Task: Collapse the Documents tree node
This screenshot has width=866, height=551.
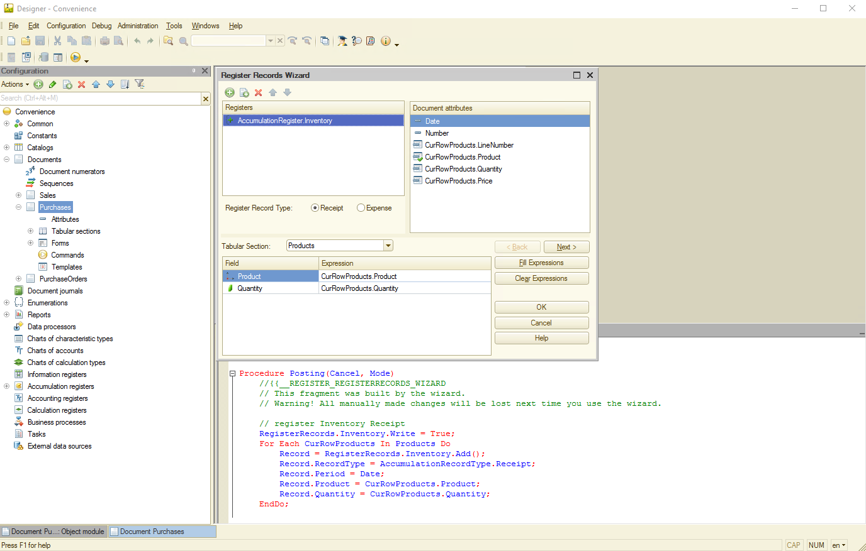Action: pos(6,160)
